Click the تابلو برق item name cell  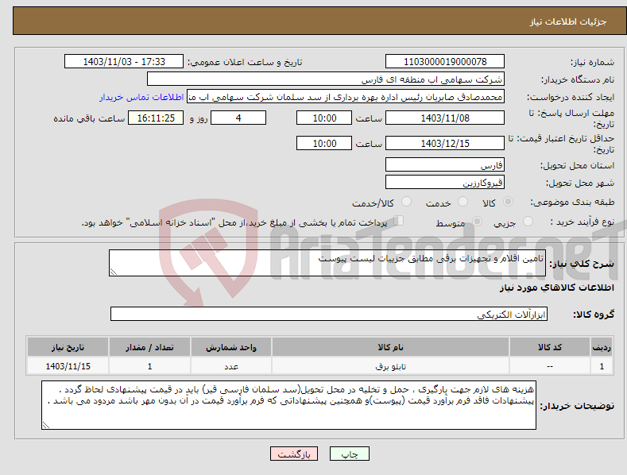(x=390, y=366)
